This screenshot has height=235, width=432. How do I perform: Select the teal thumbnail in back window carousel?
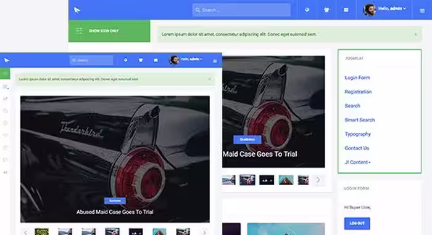(286, 180)
